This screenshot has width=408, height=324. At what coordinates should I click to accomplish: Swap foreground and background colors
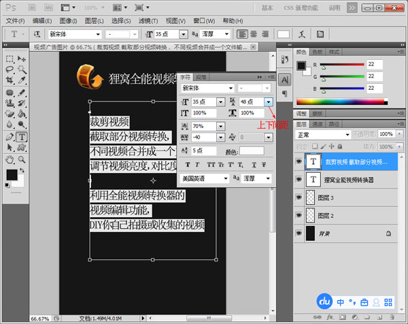(x=22, y=170)
